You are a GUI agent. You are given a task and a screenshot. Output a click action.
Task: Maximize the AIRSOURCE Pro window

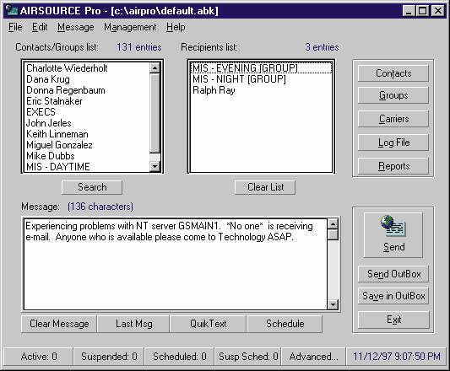[x=422, y=11]
